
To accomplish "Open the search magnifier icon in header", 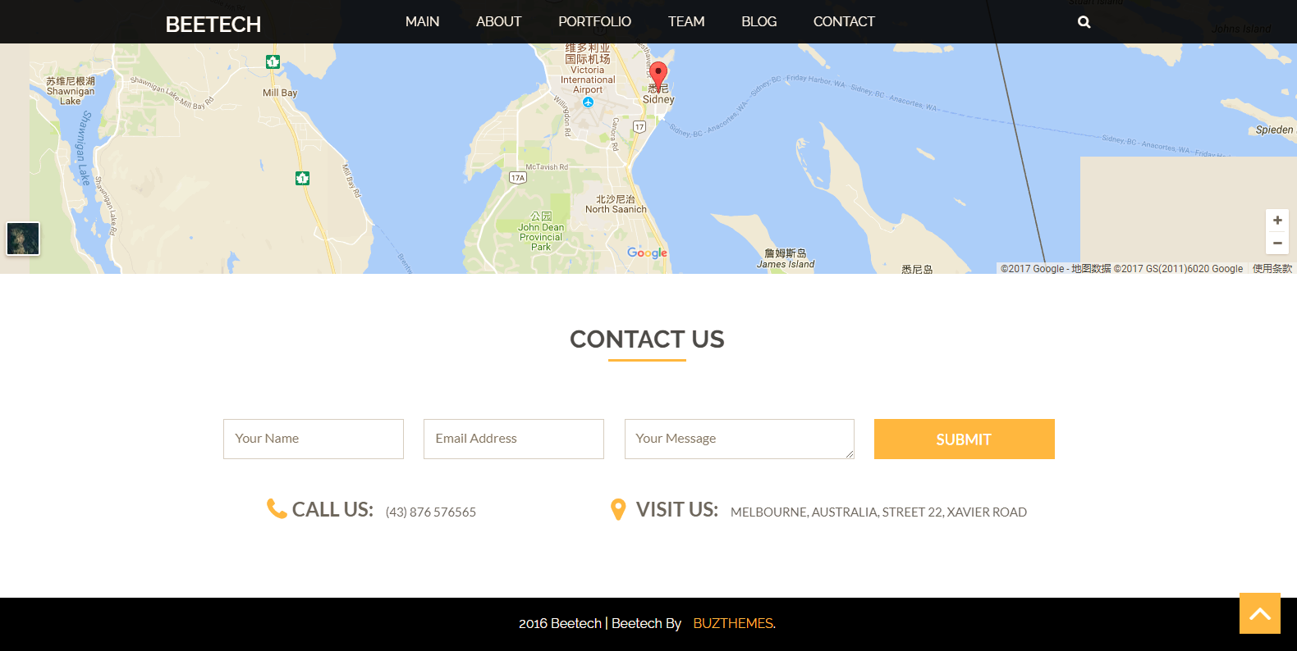I will (1084, 22).
